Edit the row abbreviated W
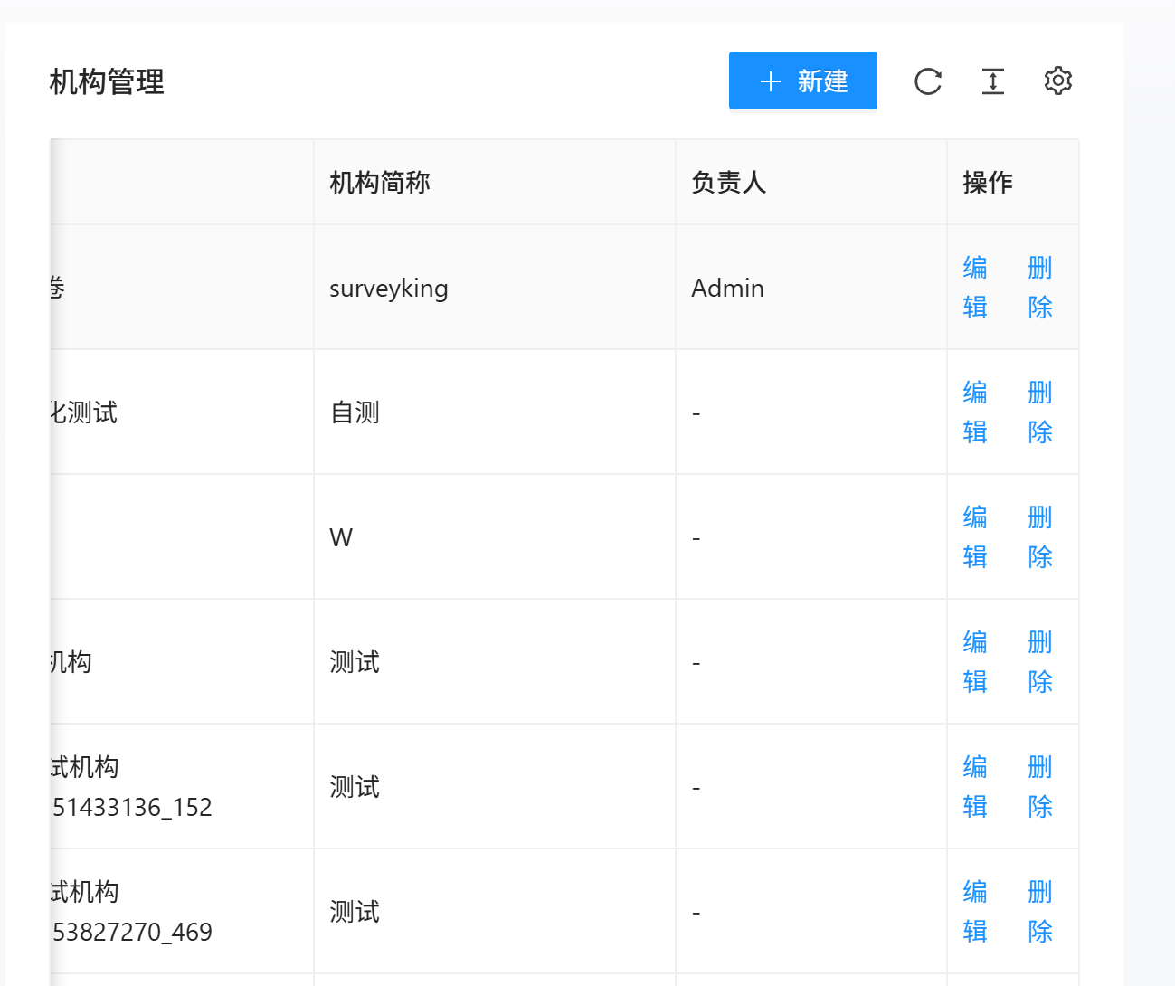Image resolution: width=1175 pixels, height=986 pixels. tap(975, 536)
